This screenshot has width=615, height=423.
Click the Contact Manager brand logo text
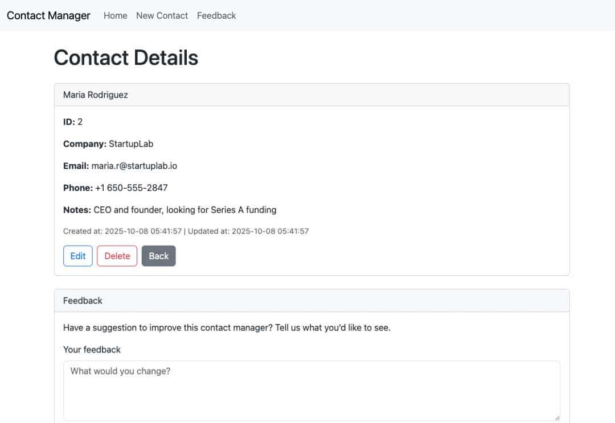tap(48, 15)
